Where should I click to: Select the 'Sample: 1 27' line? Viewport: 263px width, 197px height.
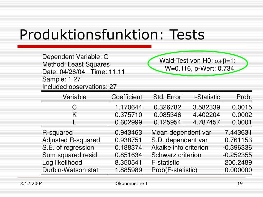61,80
